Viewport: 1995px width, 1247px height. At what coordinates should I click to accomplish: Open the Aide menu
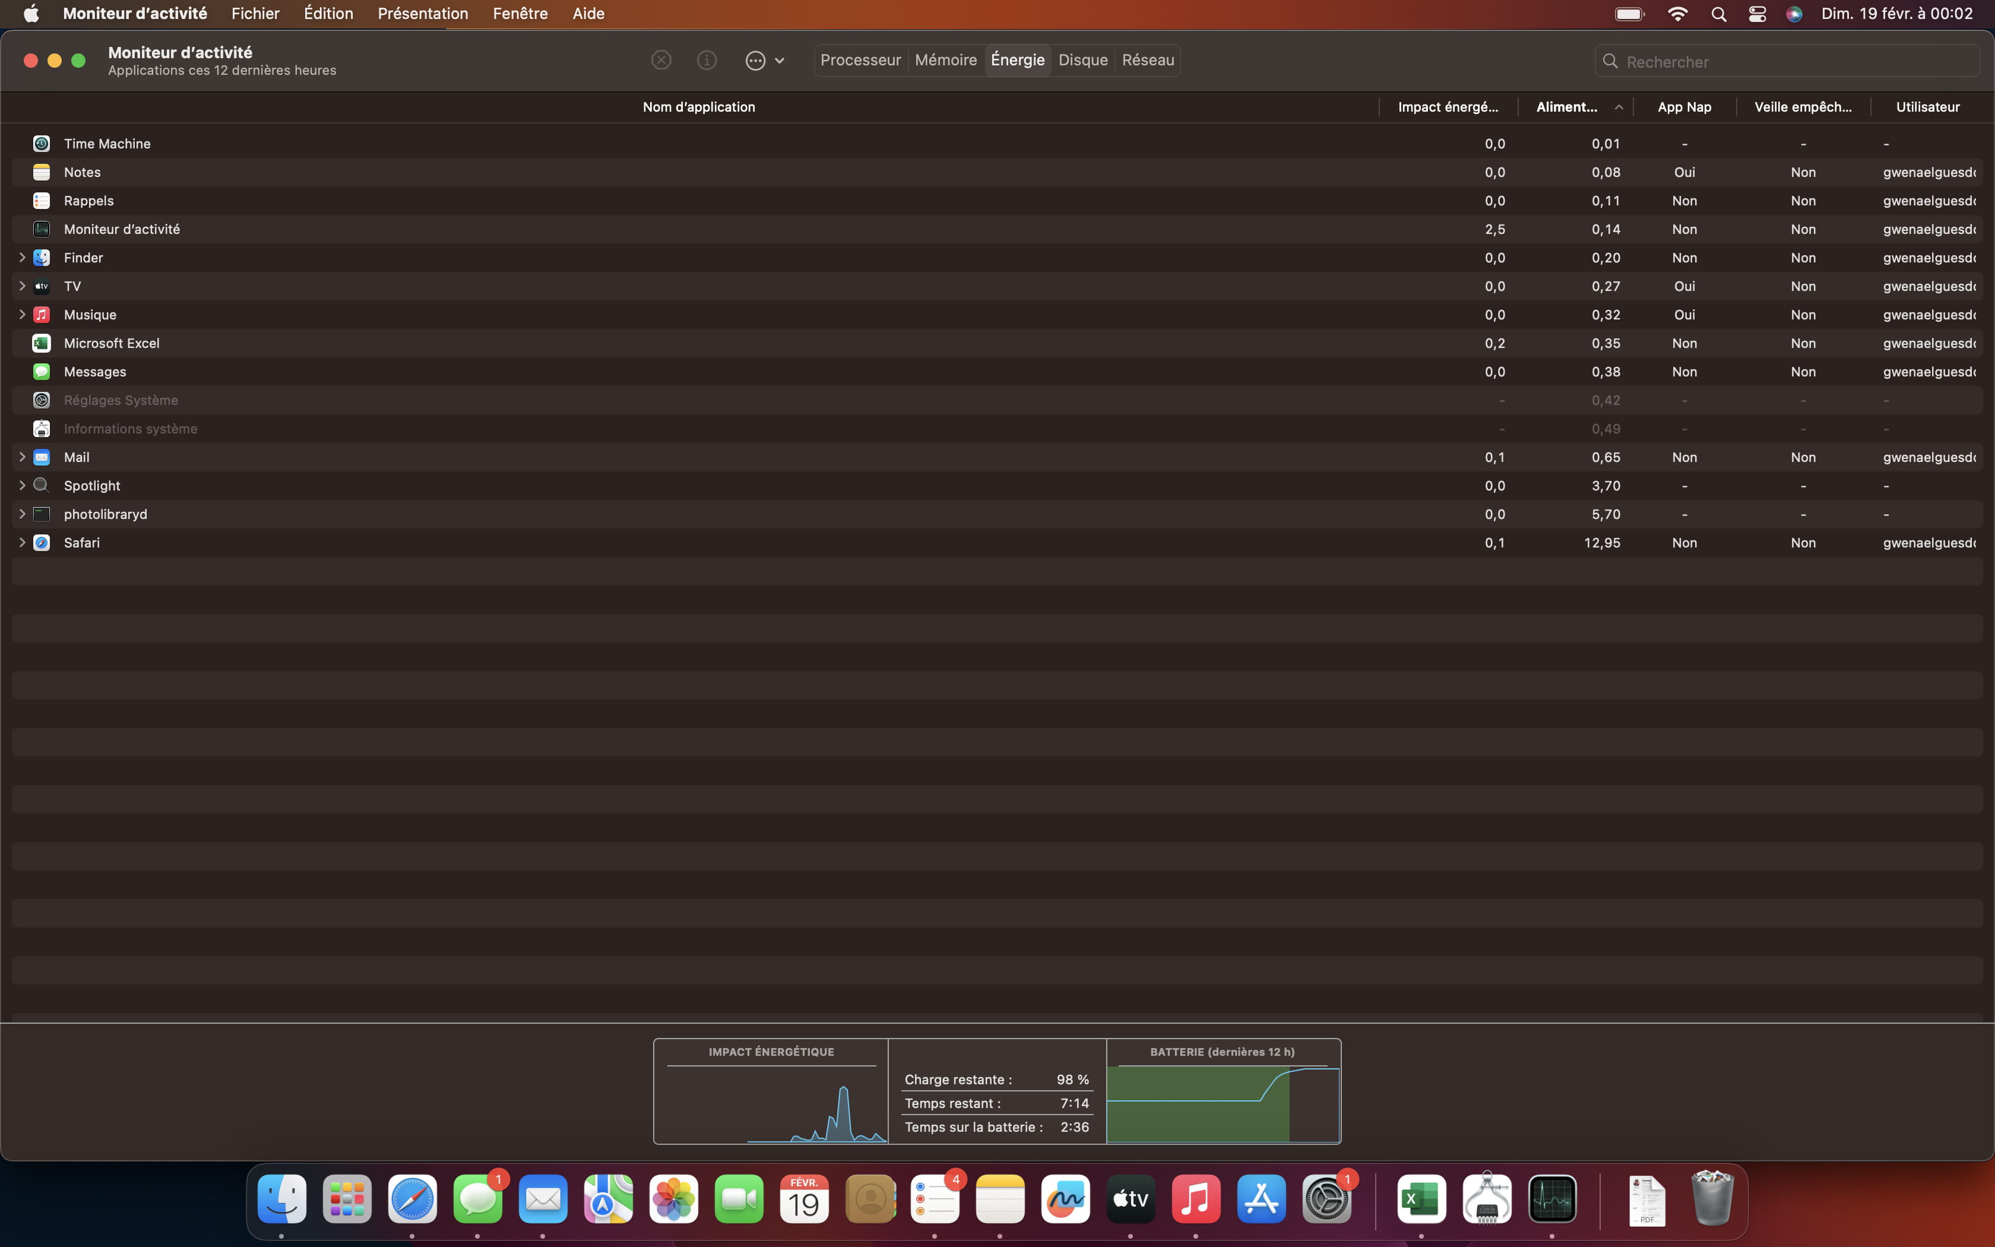[x=588, y=13]
